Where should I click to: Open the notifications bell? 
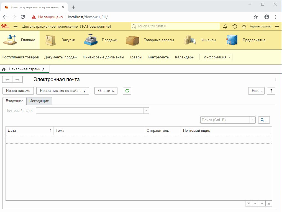point(225,26)
